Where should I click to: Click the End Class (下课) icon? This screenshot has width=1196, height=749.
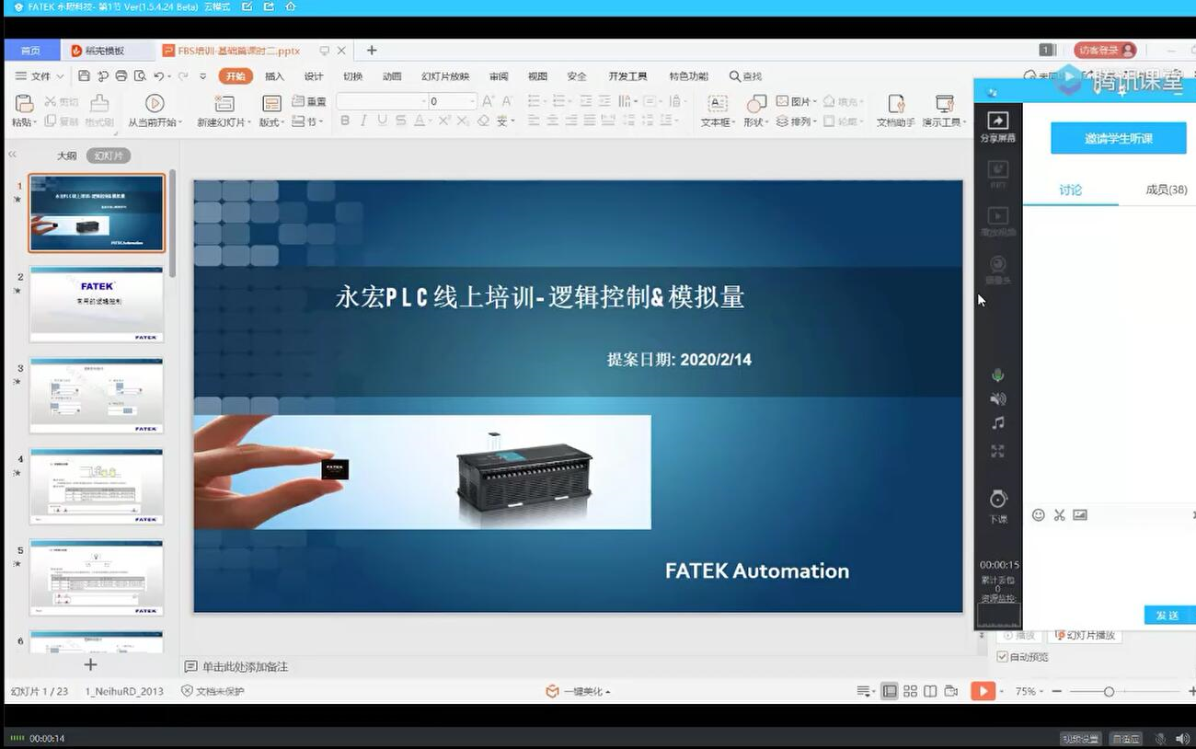(x=998, y=500)
